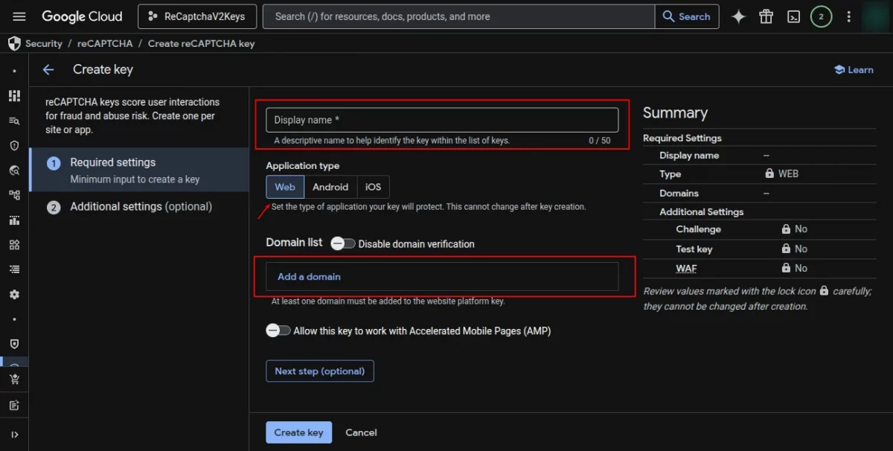Image resolution: width=893 pixels, height=451 pixels.
Task: Click the Cancel button
Action: coord(361,432)
